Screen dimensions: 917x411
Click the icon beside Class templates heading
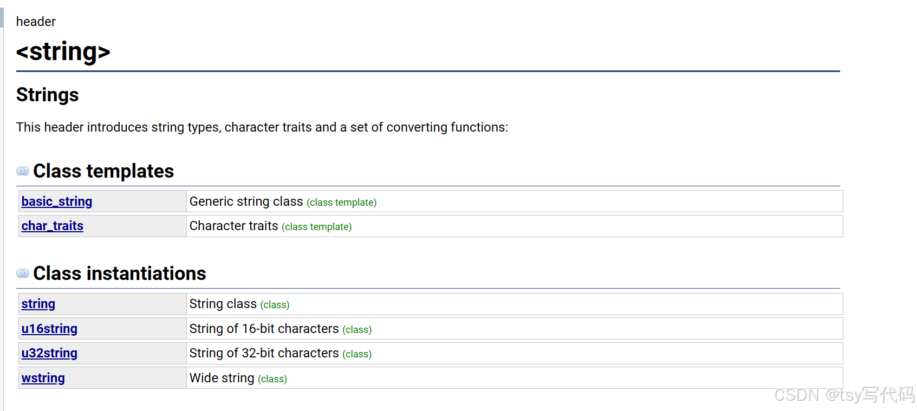[23, 171]
